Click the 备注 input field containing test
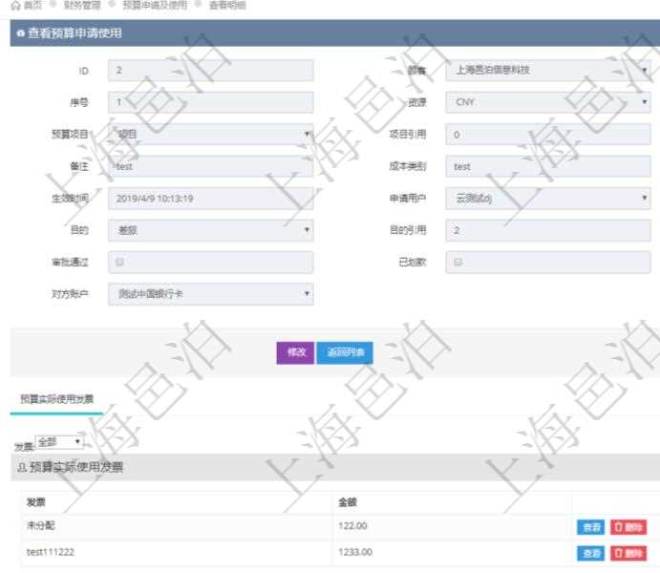Image resolution: width=660 pixels, height=573 pixels. click(210, 166)
